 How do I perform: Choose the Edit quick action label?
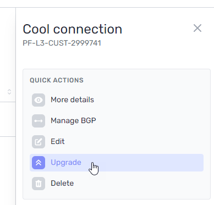coord(58,142)
